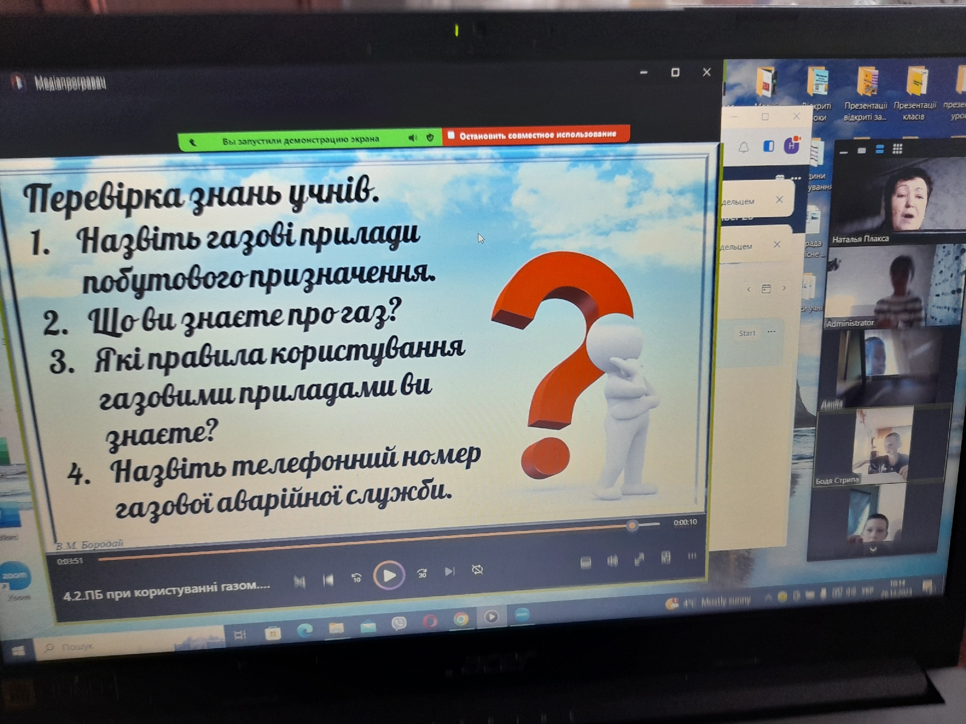Screen dimensions: 966x724
Task: Switch video panel to single speaker view
Action: tap(862, 150)
